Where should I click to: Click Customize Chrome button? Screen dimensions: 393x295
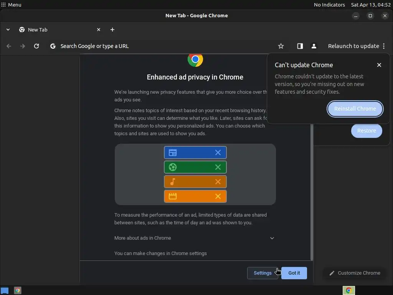click(x=355, y=273)
